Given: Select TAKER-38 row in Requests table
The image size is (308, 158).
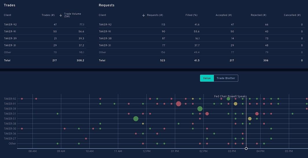Looking at the screenshot, I should (201, 38).
